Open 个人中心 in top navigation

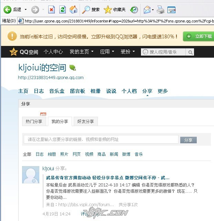(x=53, y=52)
